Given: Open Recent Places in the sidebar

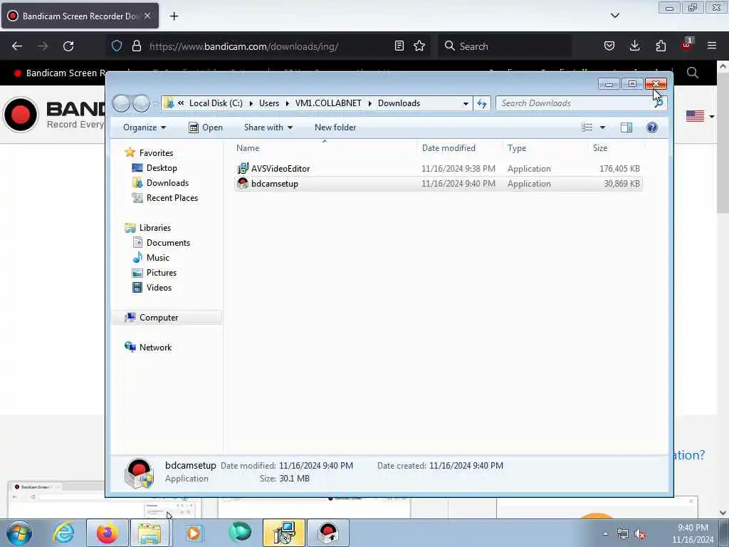Looking at the screenshot, I should click(172, 198).
